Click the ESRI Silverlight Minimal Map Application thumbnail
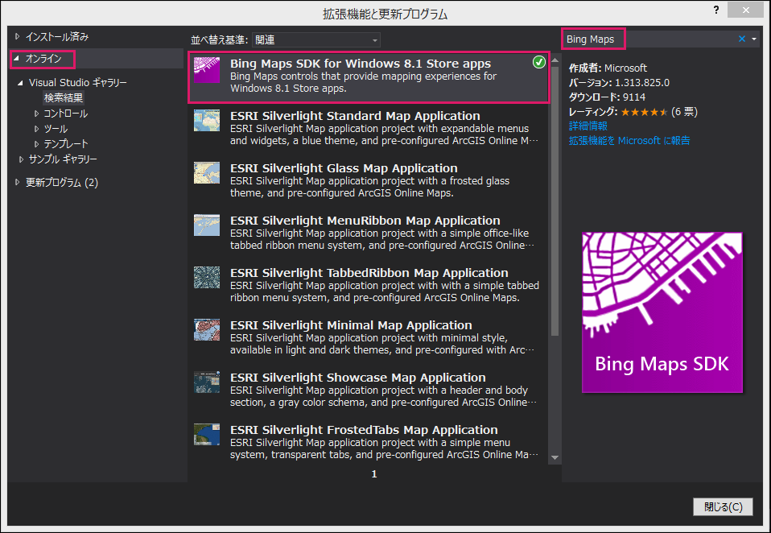Image resolution: width=771 pixels, height=533 pixels. [207, 330]
